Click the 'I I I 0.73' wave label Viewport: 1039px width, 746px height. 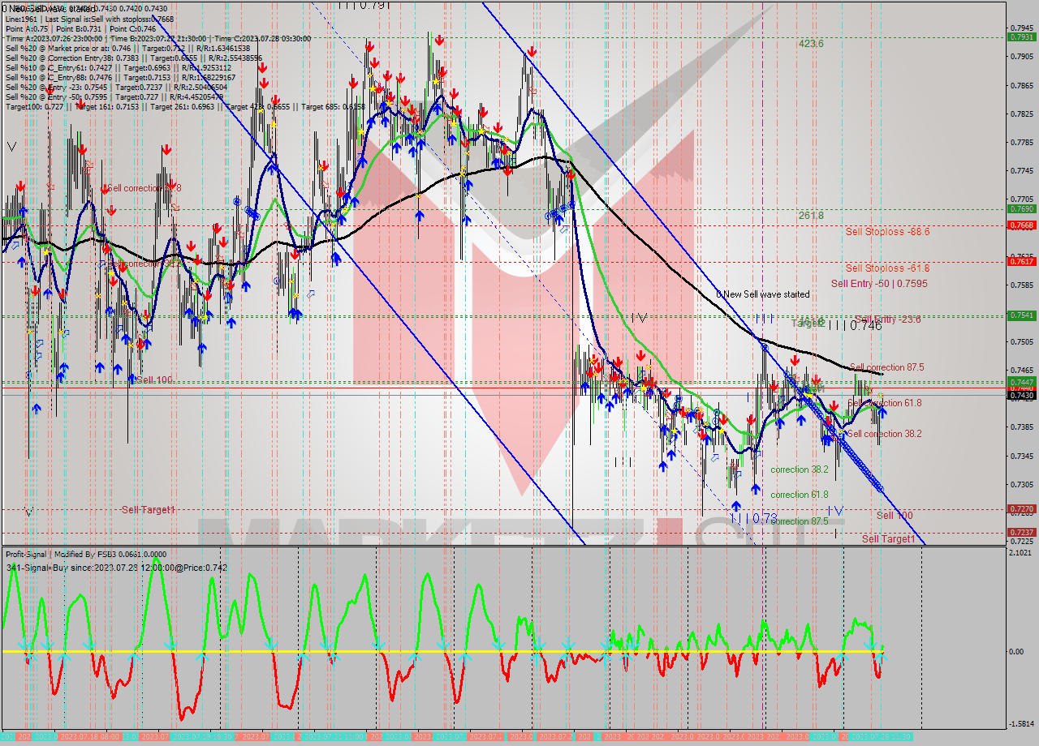point(752,518)
